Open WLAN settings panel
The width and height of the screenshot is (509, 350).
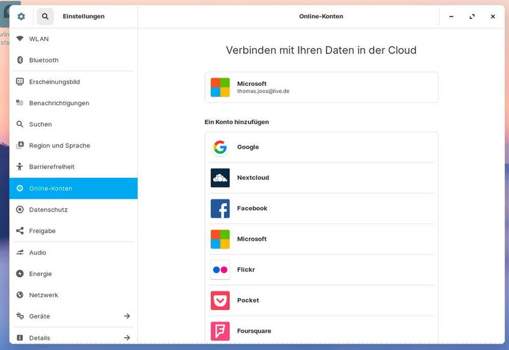74,39
